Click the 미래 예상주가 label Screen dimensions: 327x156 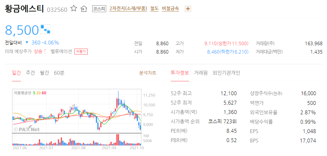[19, 51]
